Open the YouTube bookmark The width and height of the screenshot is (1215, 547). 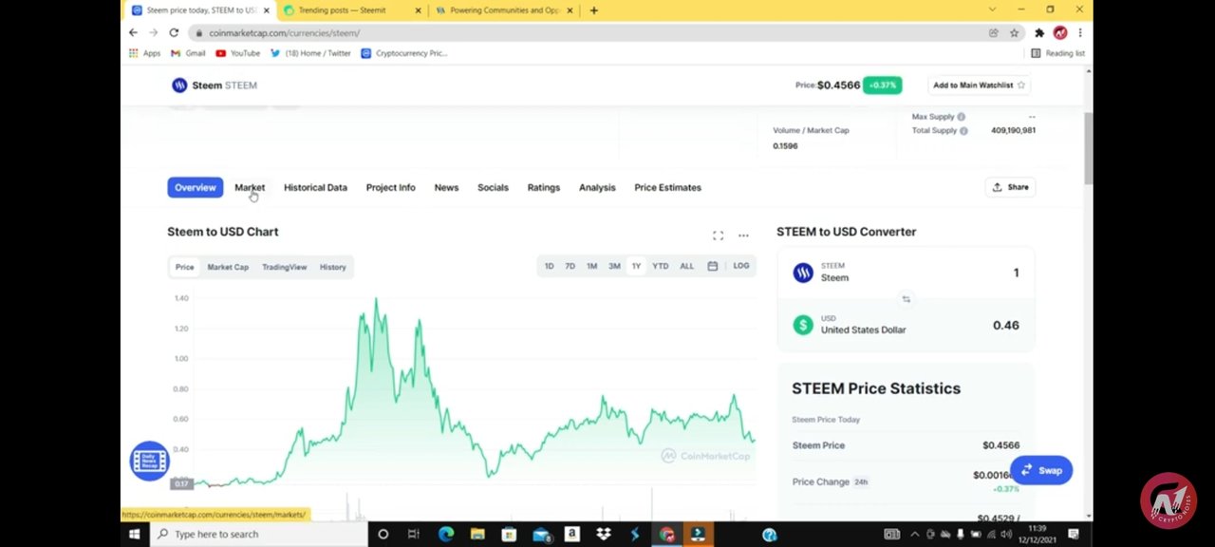237,53
